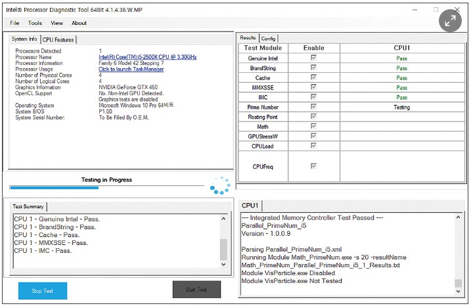Click the CPU1 log scroll down arrow
The height and width of the screenshot is (308, 471).
(x=458, y=291)
